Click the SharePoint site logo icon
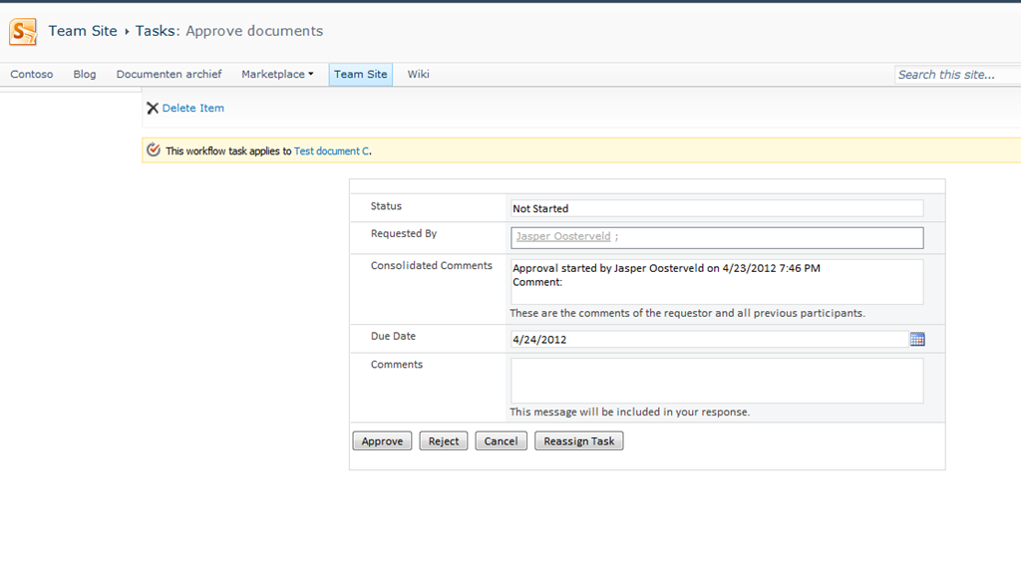 tap(23, 31)
